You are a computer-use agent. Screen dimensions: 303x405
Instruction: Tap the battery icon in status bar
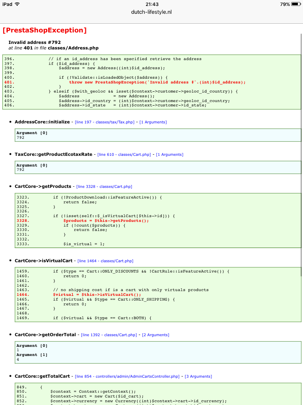[x=296, y=4]
